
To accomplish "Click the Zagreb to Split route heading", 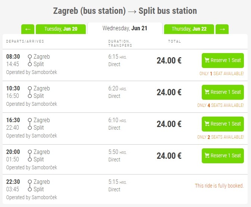I will (125, 11).
